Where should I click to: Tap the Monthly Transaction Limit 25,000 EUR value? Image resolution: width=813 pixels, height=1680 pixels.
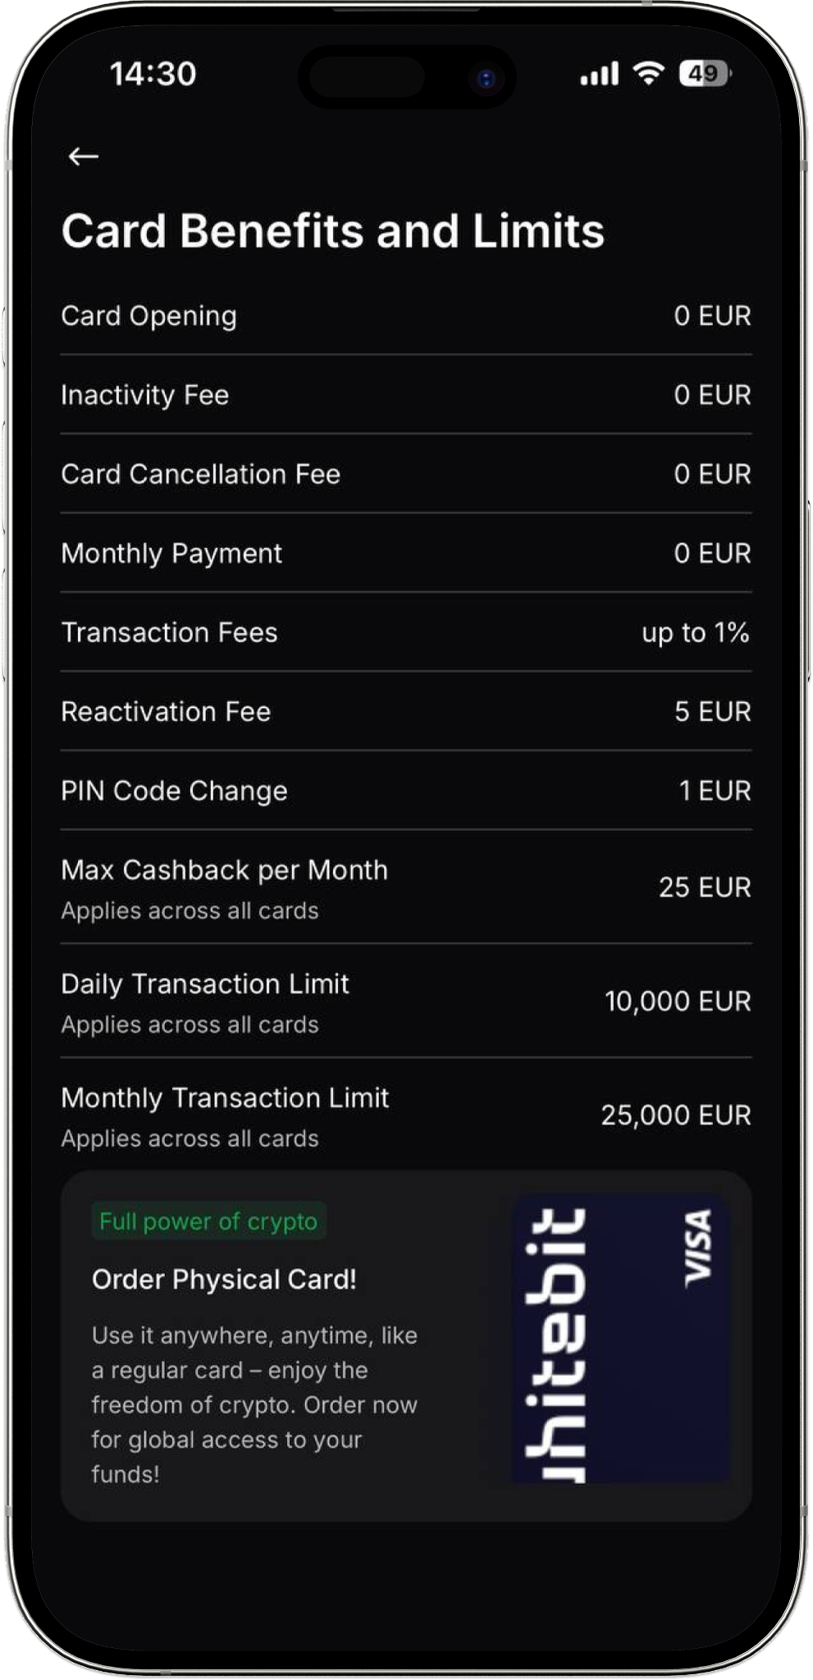(x=676, y=1116)
